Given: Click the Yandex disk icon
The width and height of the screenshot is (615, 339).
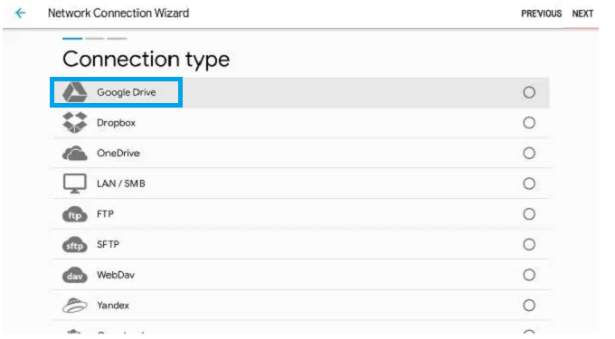Looking at the screenshot, I should 74,306.
